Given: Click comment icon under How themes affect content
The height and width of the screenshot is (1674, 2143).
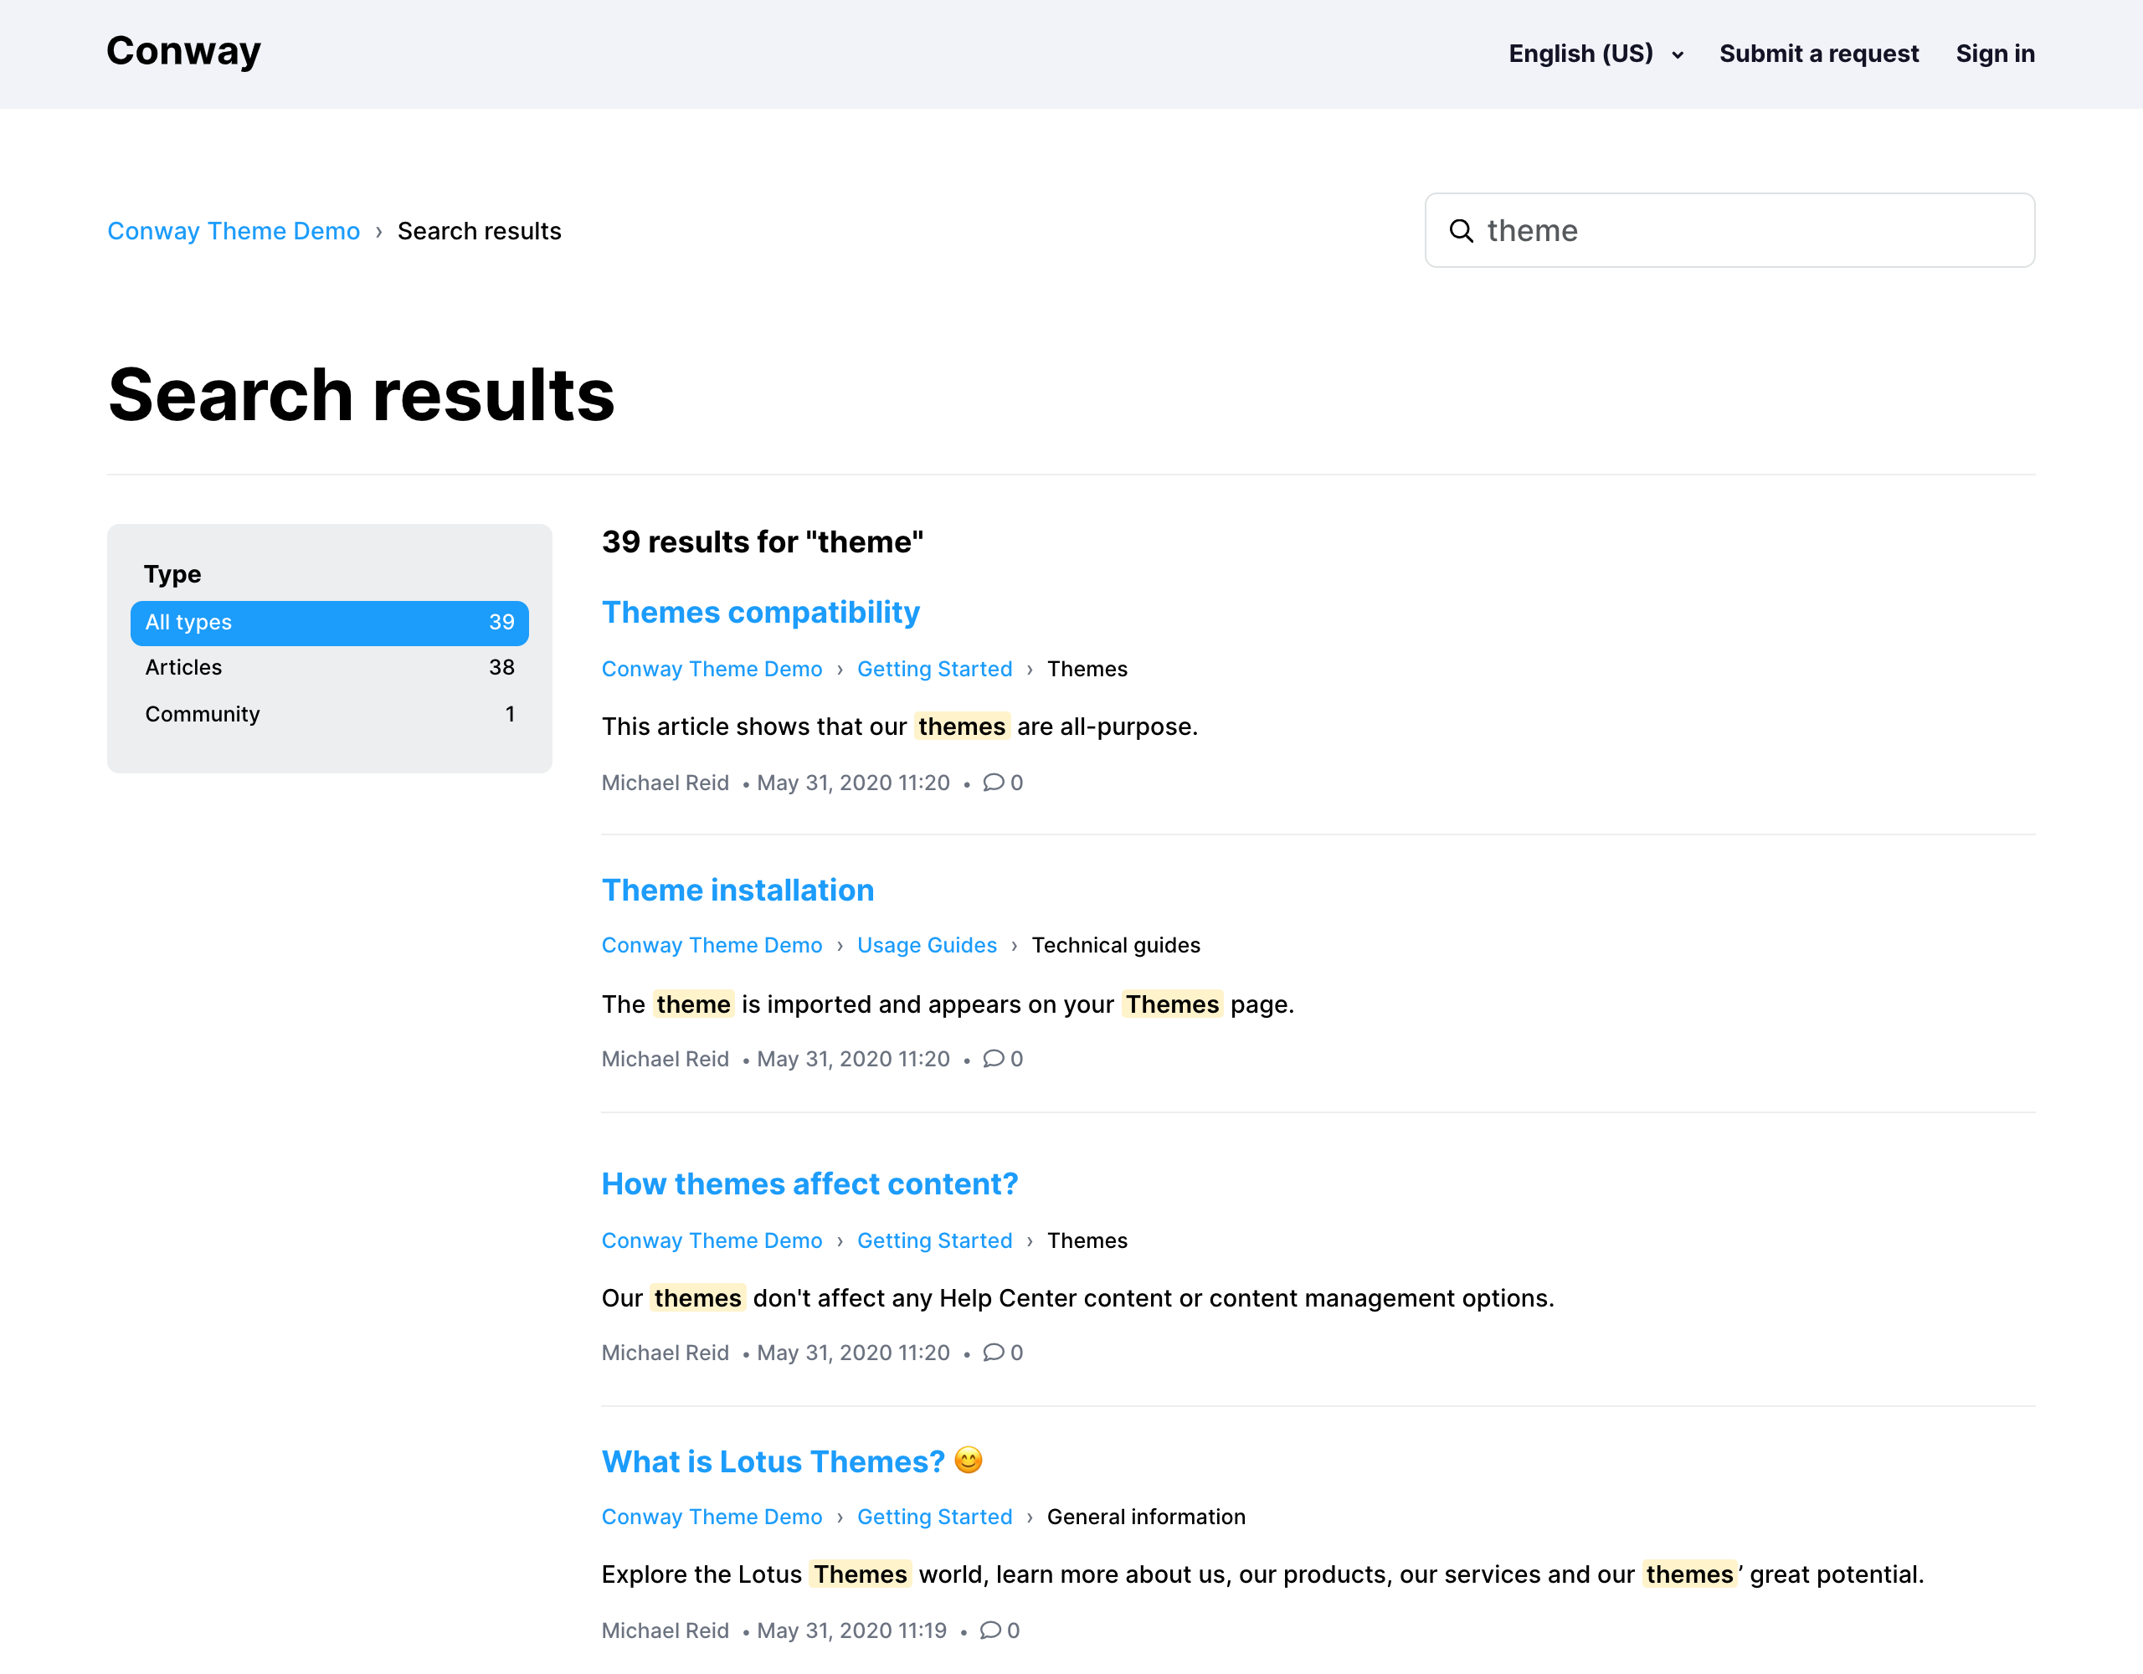Looking at the screenshot, I should pos(993,1351).
